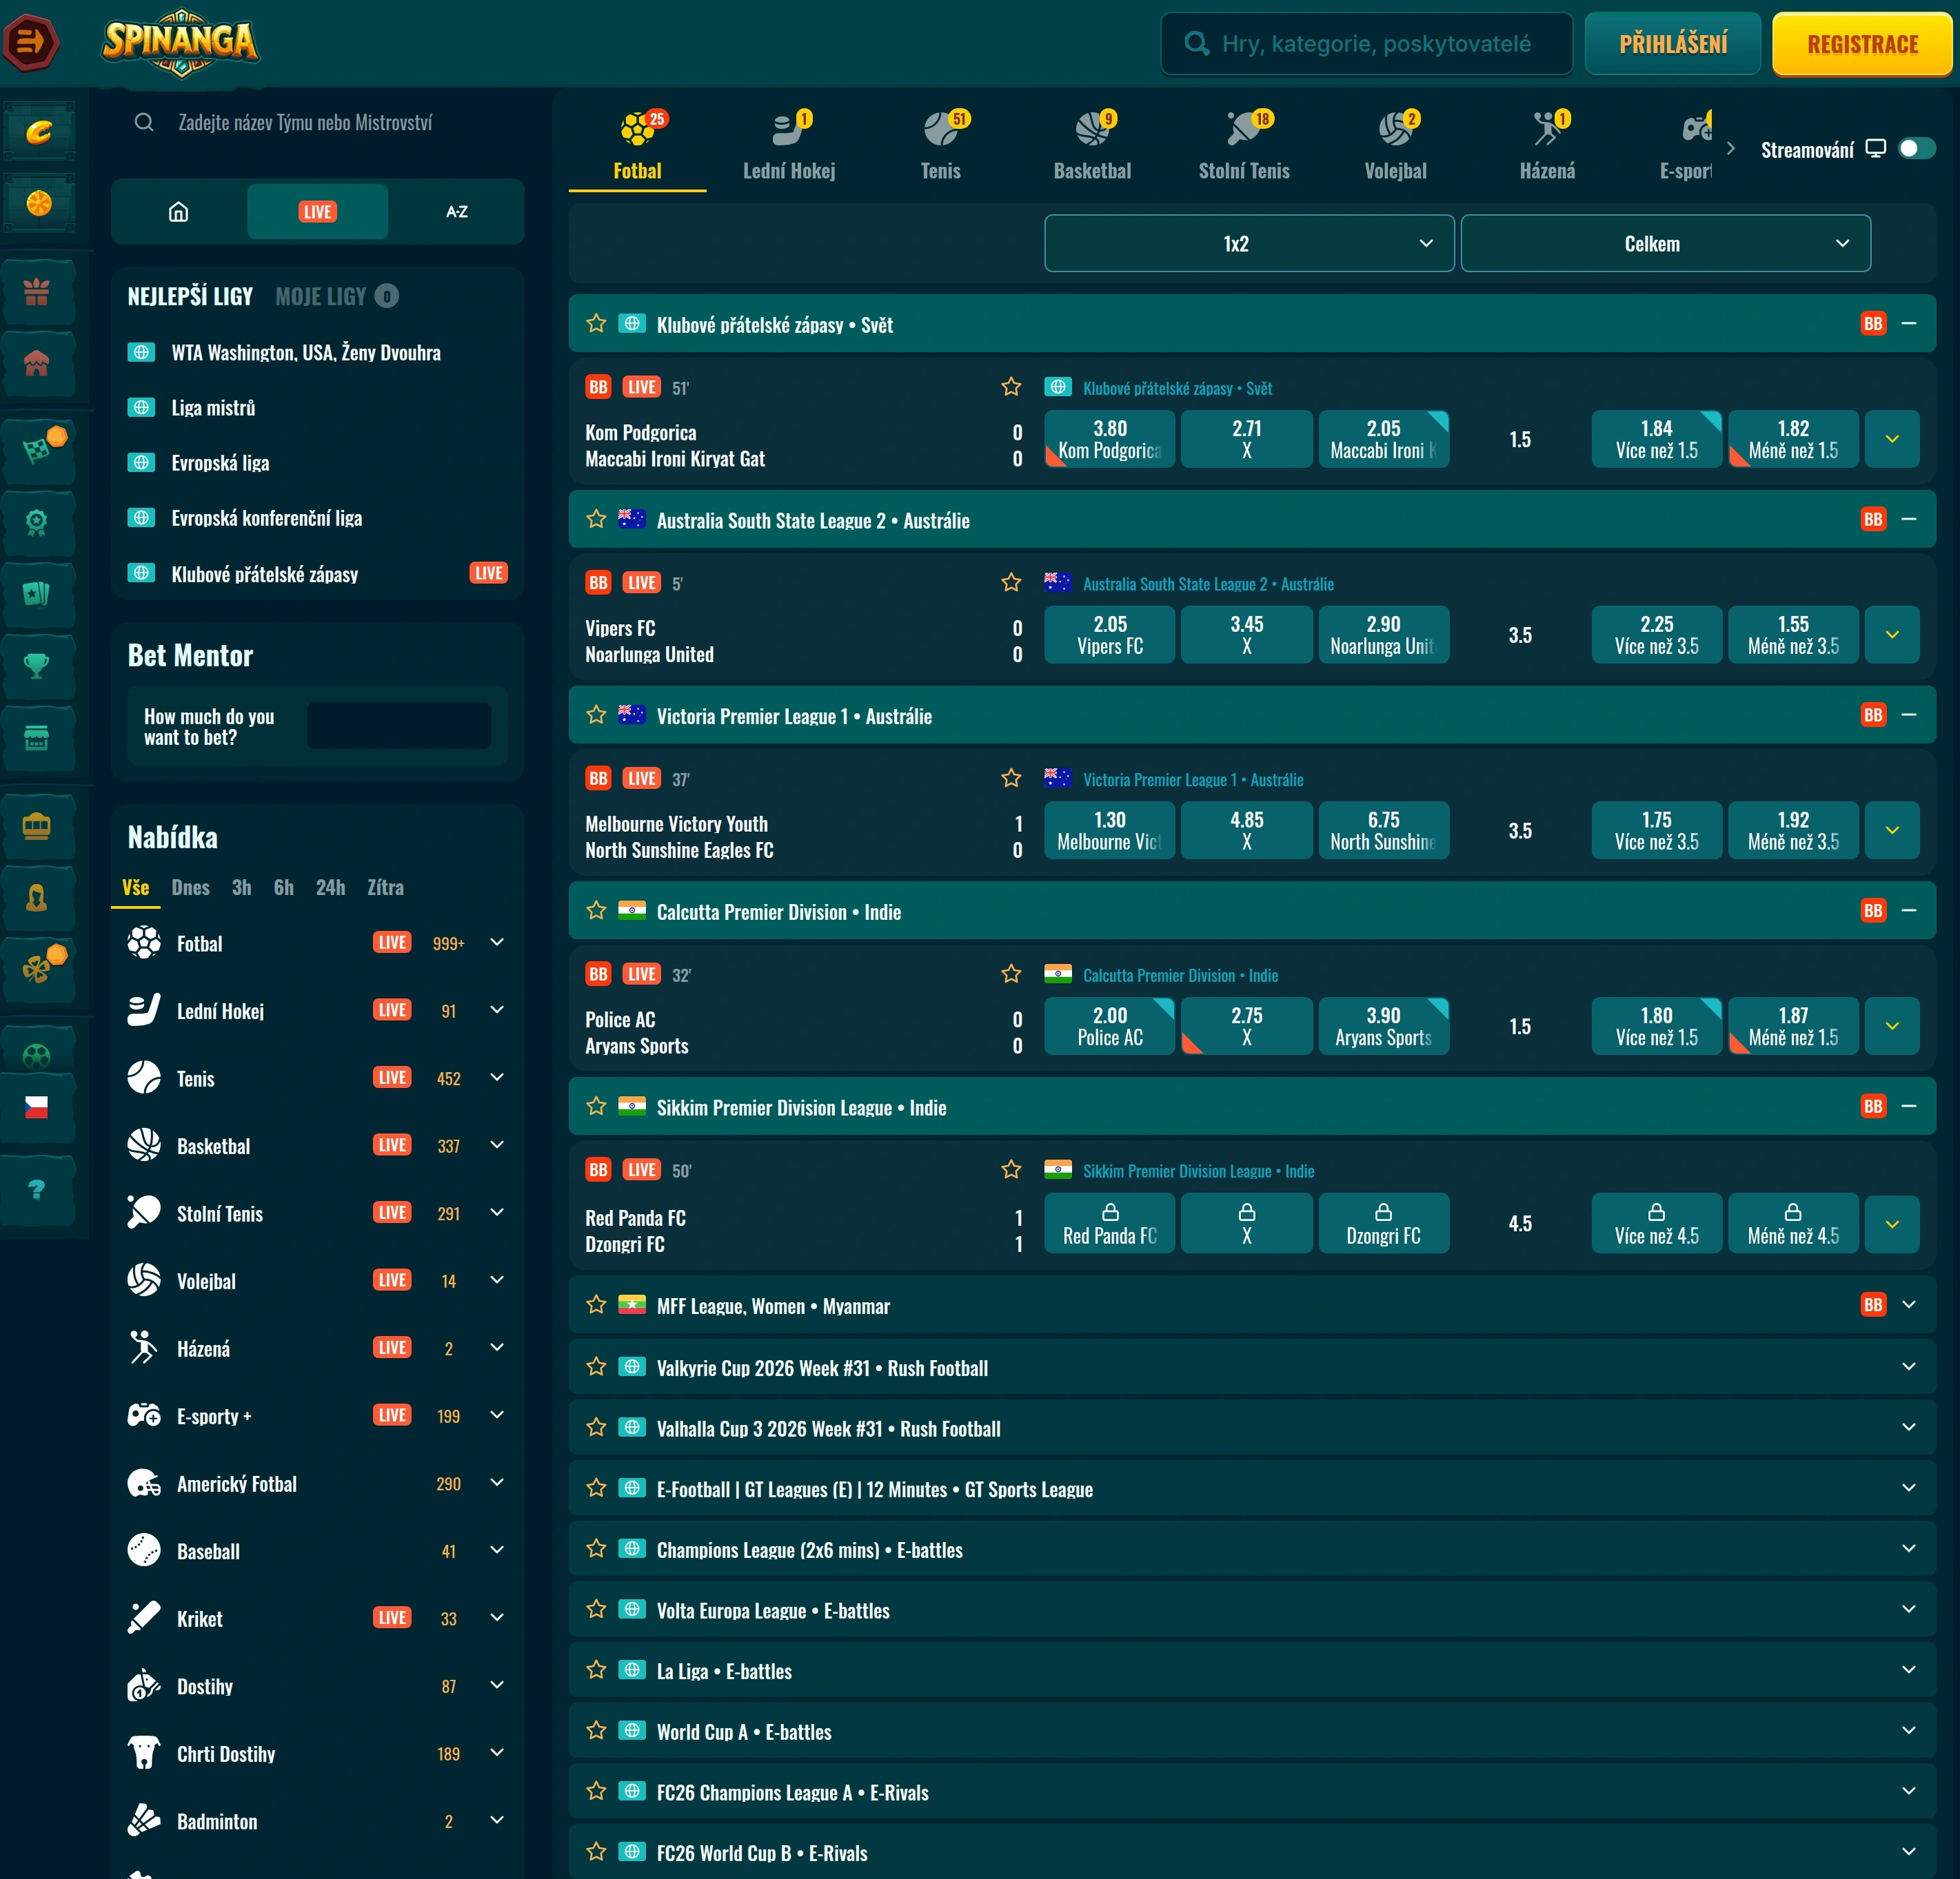Filter Nabídka by Dnes

[190, 887]
